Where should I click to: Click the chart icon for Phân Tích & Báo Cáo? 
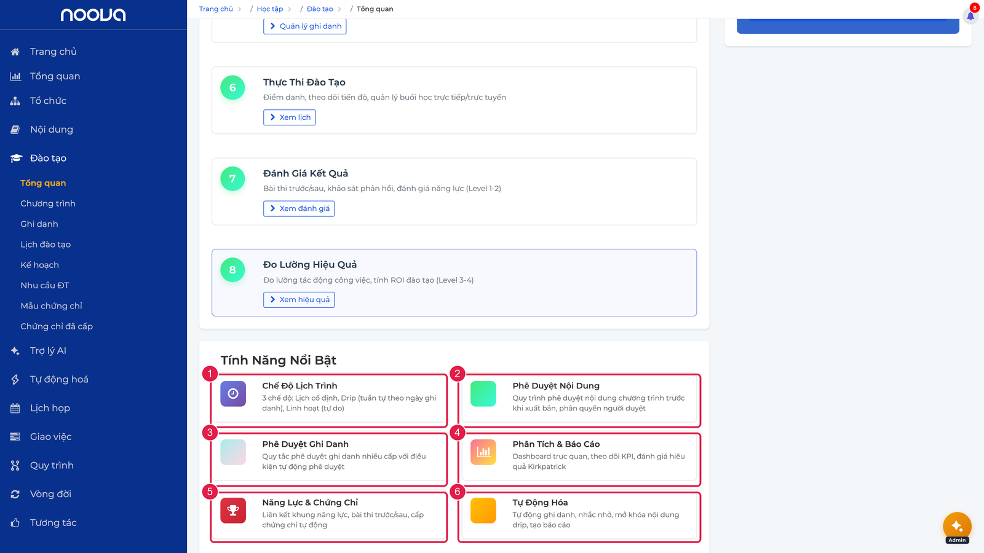tap(483, 452)
